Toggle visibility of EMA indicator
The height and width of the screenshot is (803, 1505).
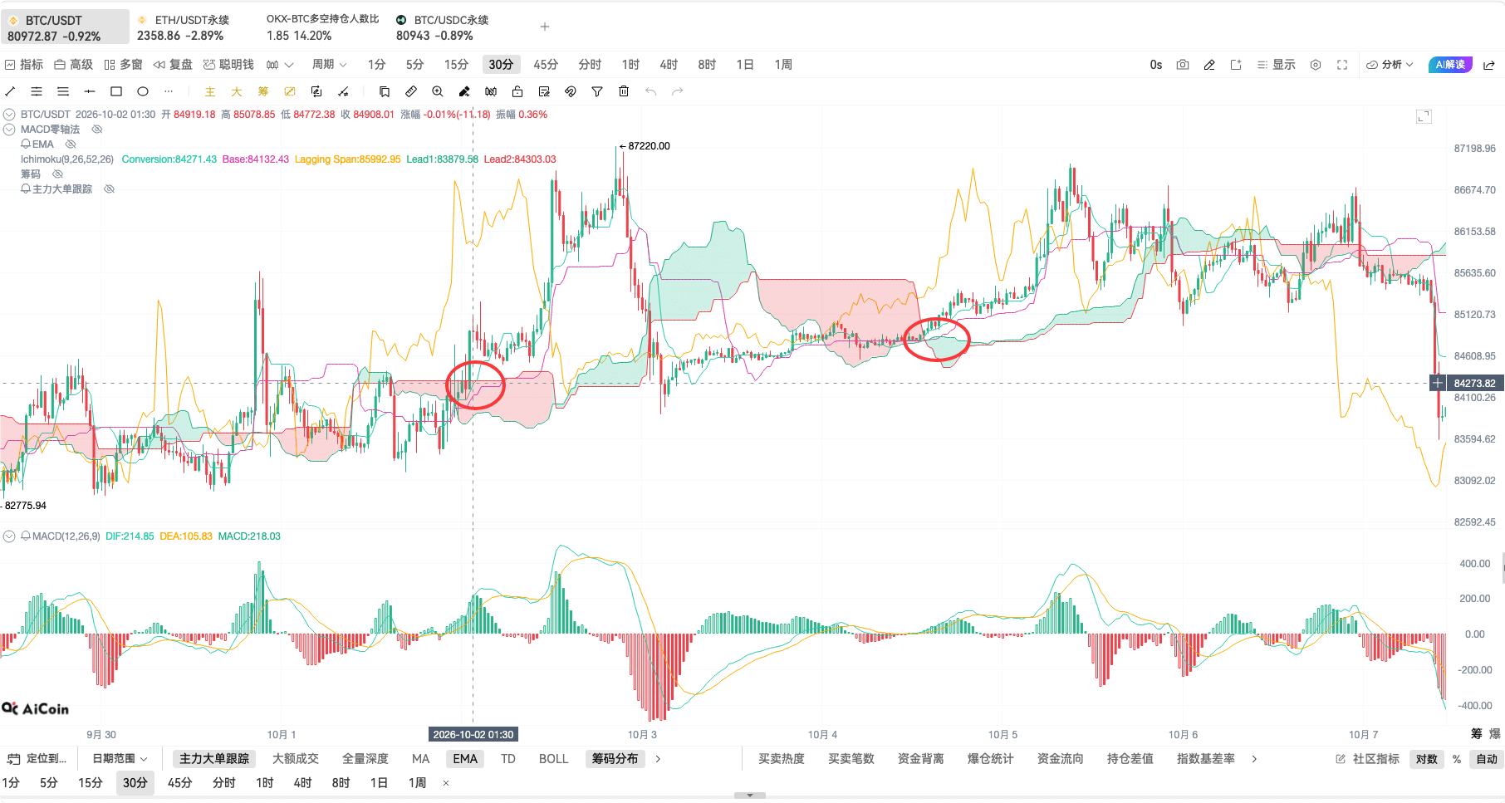tap(71, 144)
